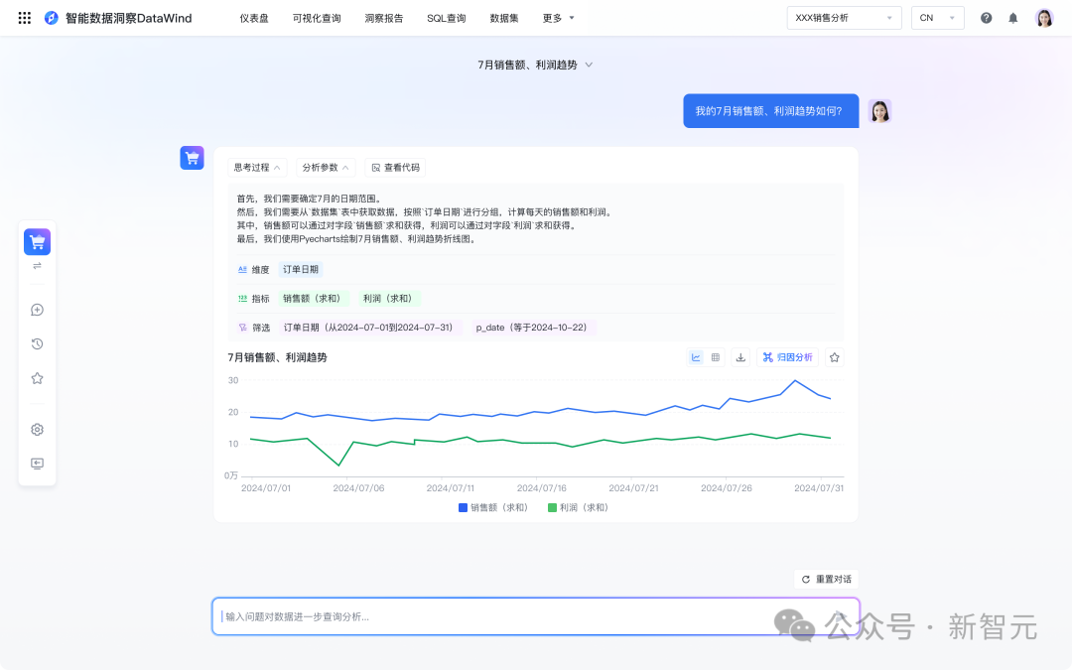1072x670 pixels.
Task: Run 归因分析 on the chart
Action: 787,357
